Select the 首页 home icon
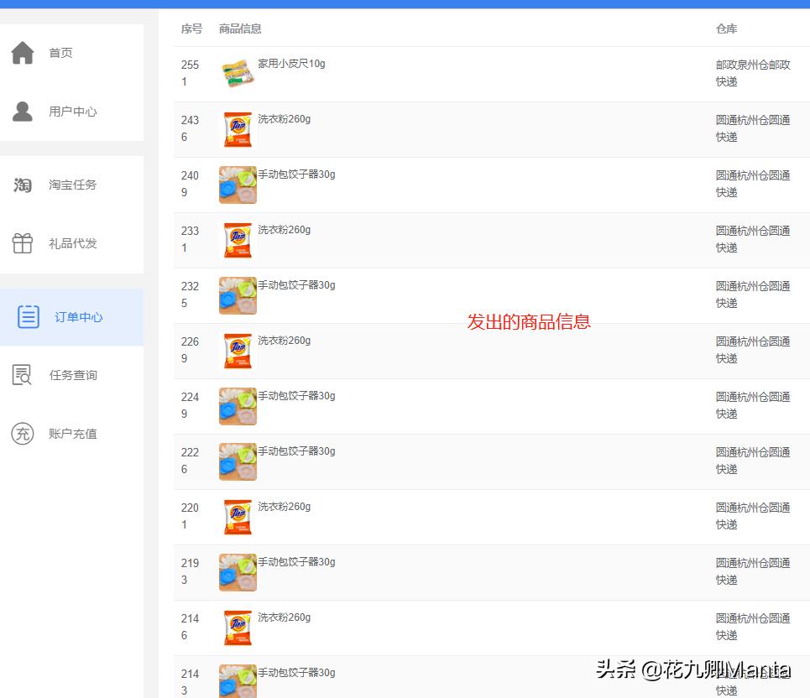This screenshot has height=698, width=810. point(22,52)
